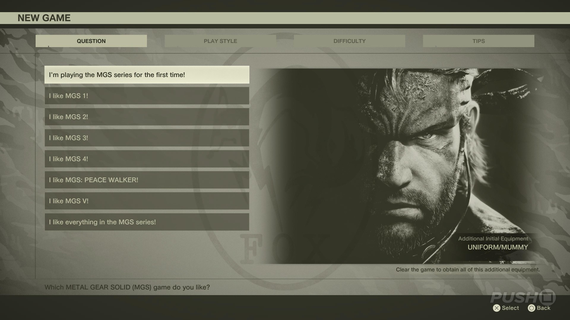Screen dimensions: 570x320
Task: Select the X button Select icon
Action: 496,308
